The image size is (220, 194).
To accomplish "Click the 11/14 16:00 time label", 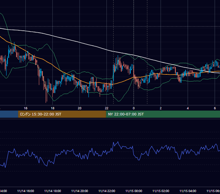I will tap(26, 191).
